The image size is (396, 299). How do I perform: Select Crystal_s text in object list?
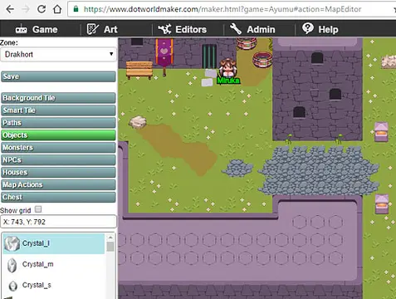pos(37,285)
